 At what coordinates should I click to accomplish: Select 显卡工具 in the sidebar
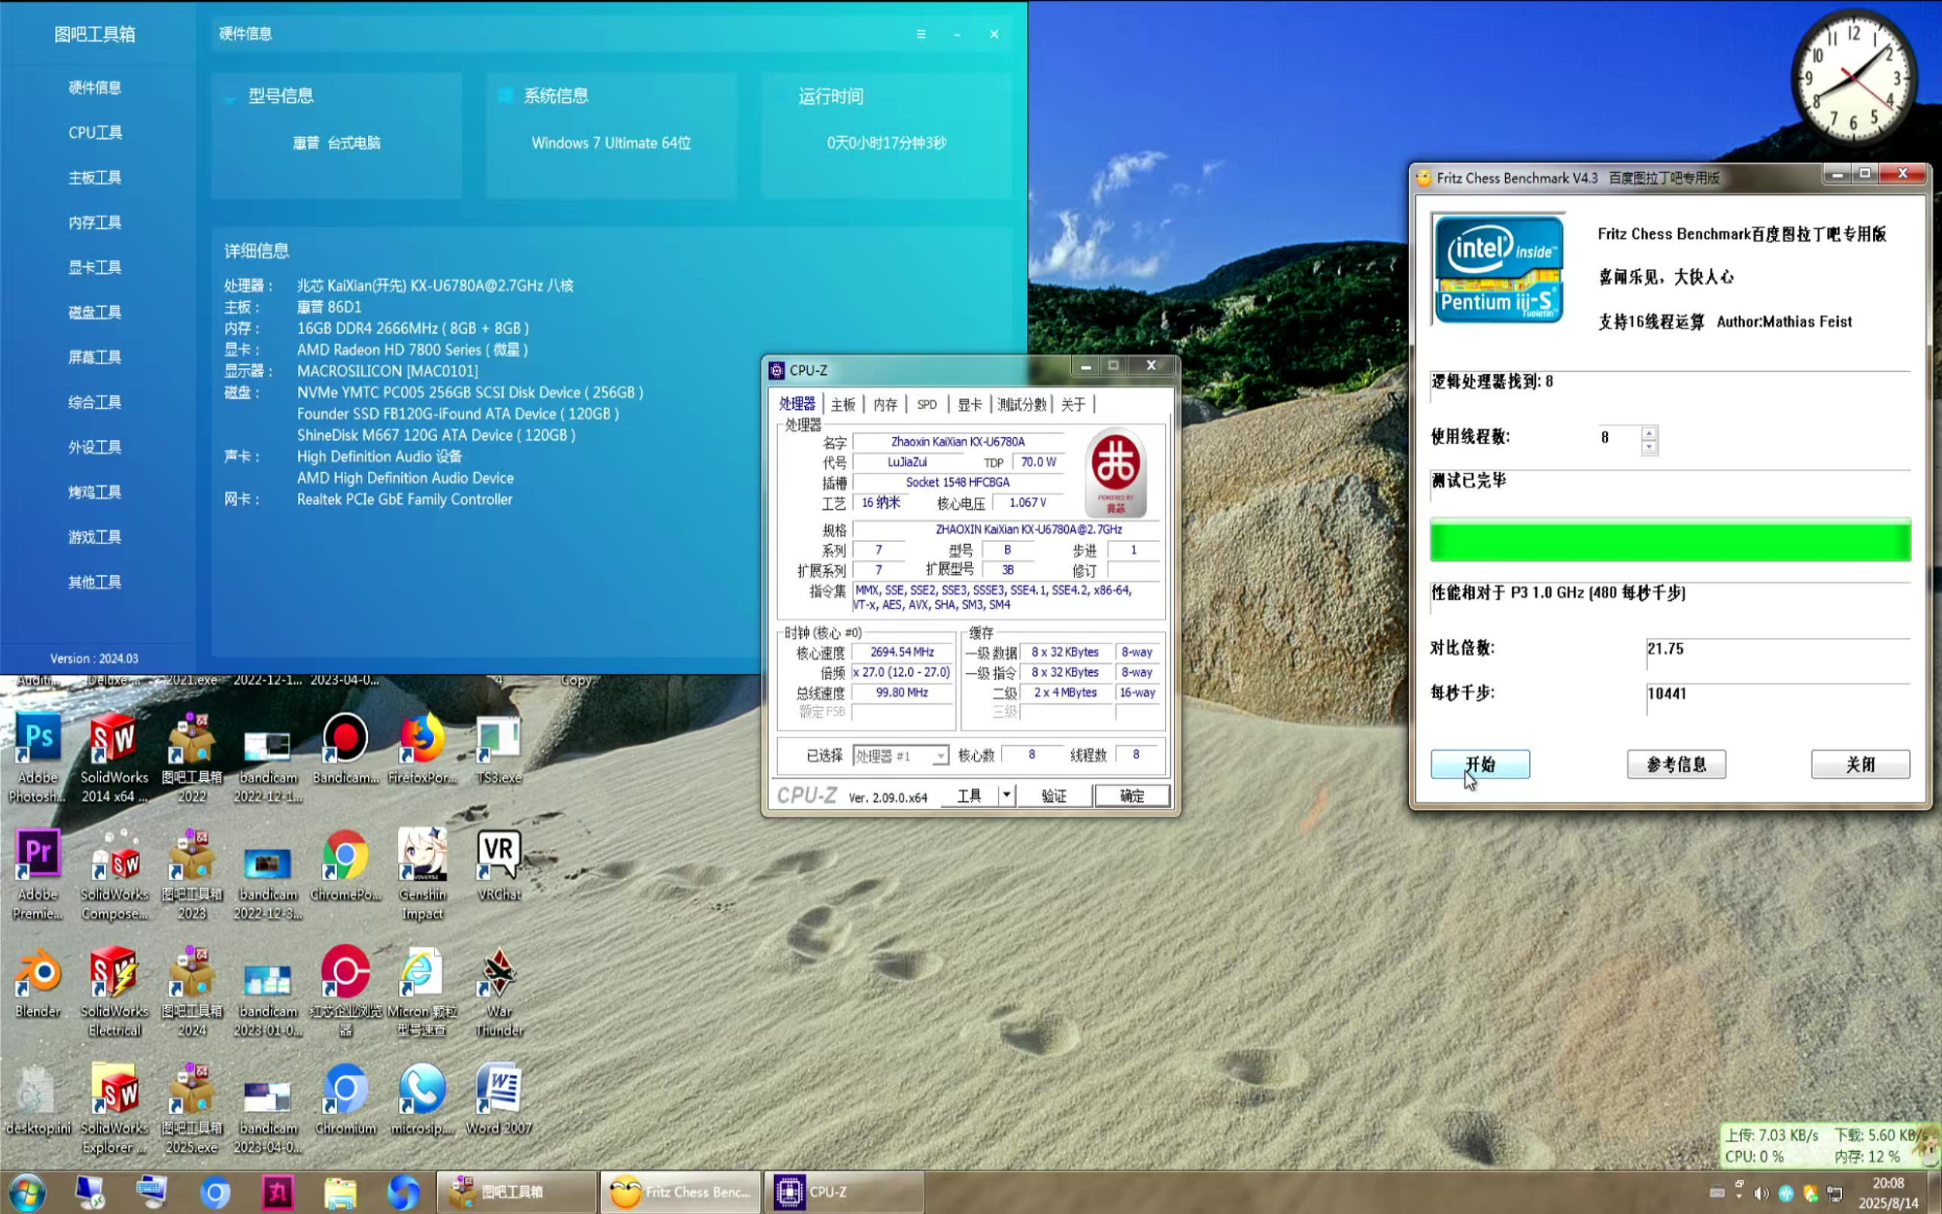coord(95,267)
